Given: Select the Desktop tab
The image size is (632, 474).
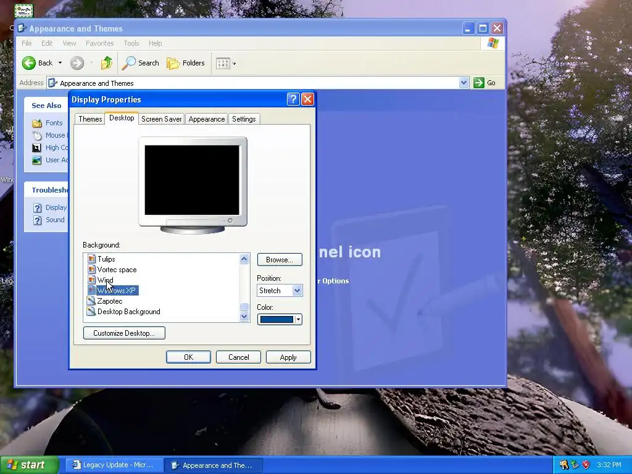Looking at the screenshot, I should (122, 118).
